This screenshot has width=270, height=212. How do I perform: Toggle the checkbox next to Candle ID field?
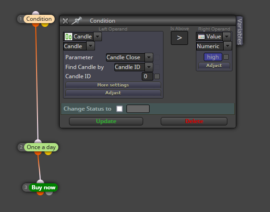point(157,76)
